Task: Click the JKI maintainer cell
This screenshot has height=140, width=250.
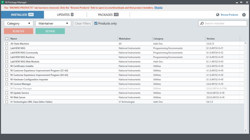Action: (x=120, y=44)
